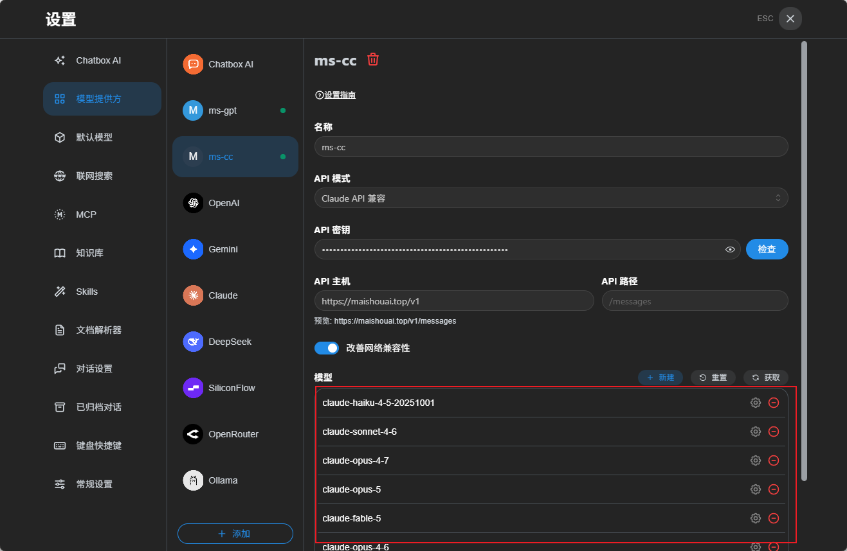Viewport: 847px width, 551px height.
Task: Remove claude-opus-4-7 model
Action: (774, 460)
